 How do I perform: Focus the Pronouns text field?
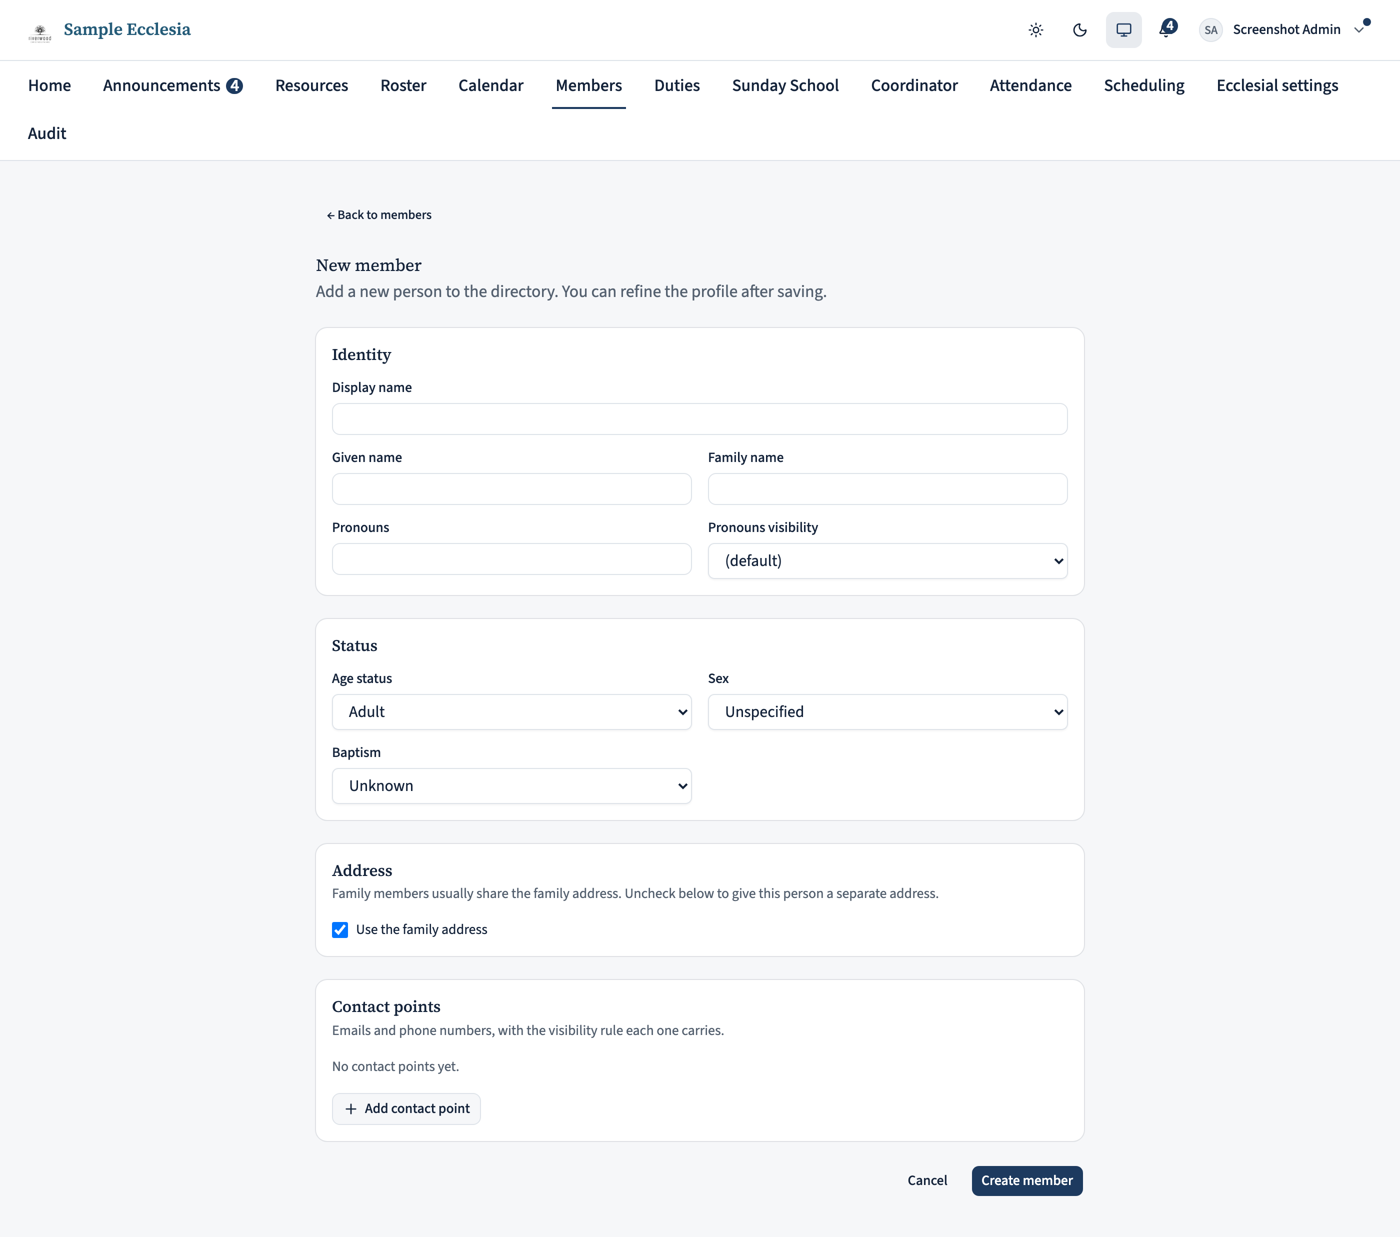(511, 559)
